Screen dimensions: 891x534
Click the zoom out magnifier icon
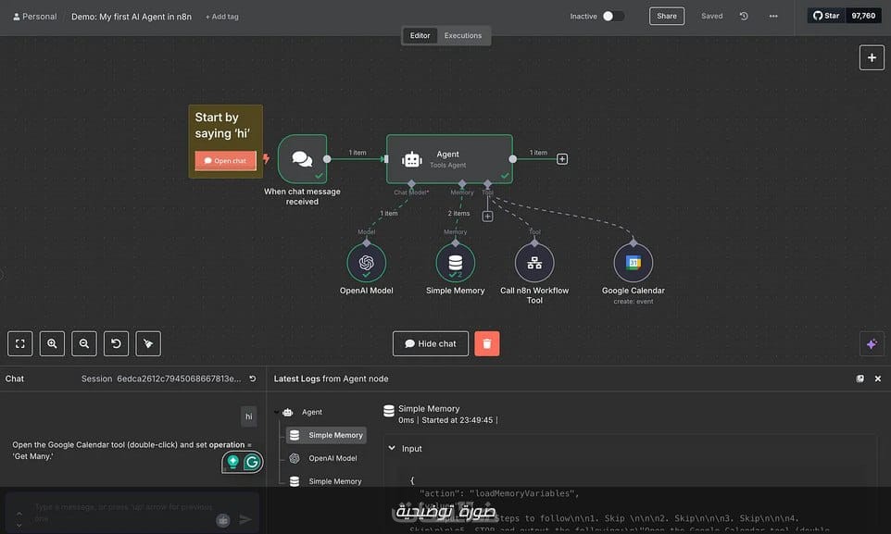pos(84,343)
